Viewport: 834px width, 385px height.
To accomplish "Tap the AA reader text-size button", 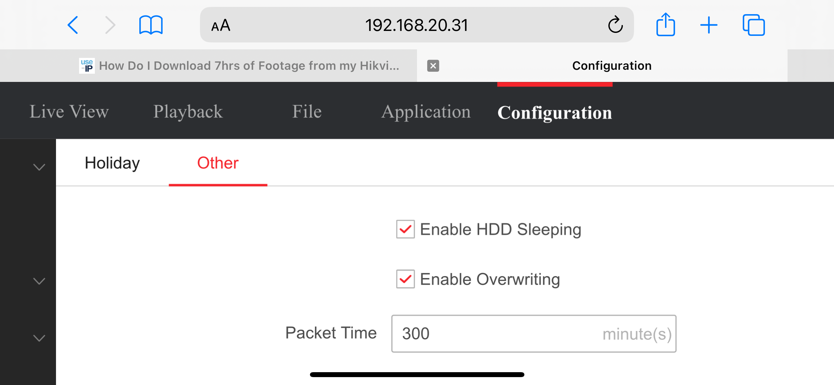I will tap(221, 25).
